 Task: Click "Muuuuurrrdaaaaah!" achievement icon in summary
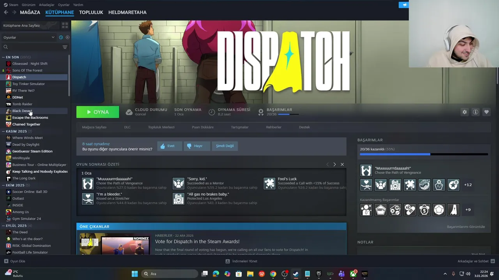(88, 183)
